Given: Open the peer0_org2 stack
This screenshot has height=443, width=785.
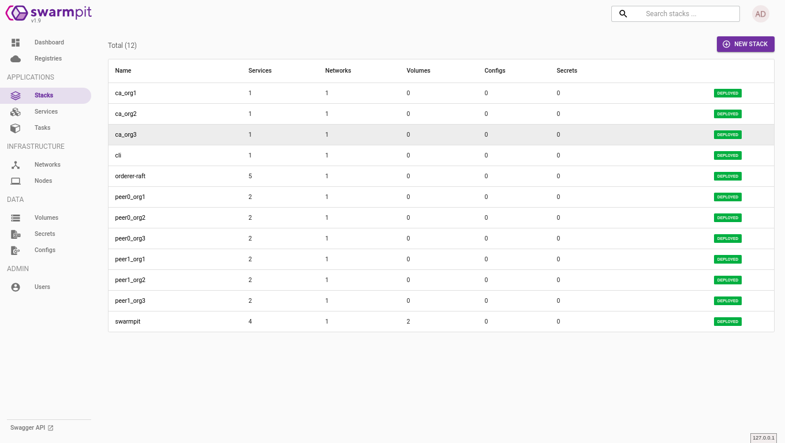Looking at the screenshot, I should [x=130, y=217].
